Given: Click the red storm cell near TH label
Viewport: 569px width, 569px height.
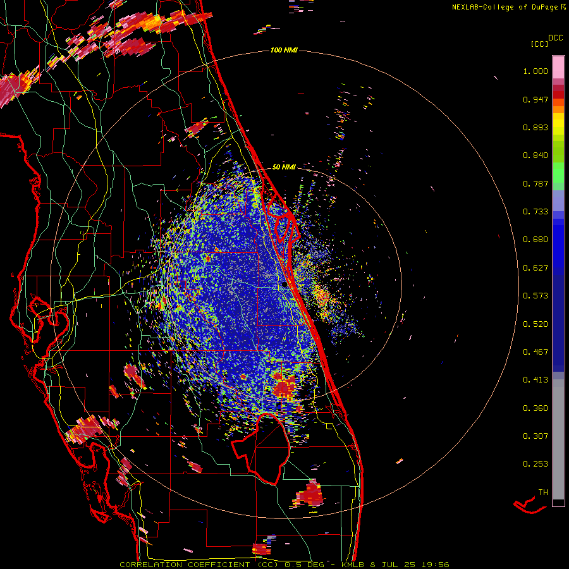Looking at the screenshot, I should click(530, 506).
